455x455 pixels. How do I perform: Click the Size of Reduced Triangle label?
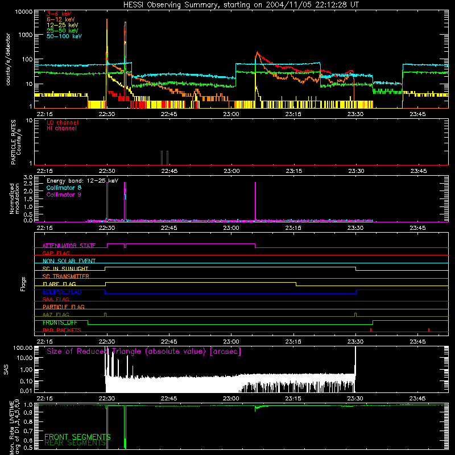(144, 351)
